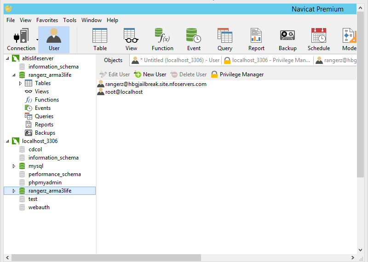Open the View menu
The height and width of the screenshot is (262, 368).
click(25, 20)
